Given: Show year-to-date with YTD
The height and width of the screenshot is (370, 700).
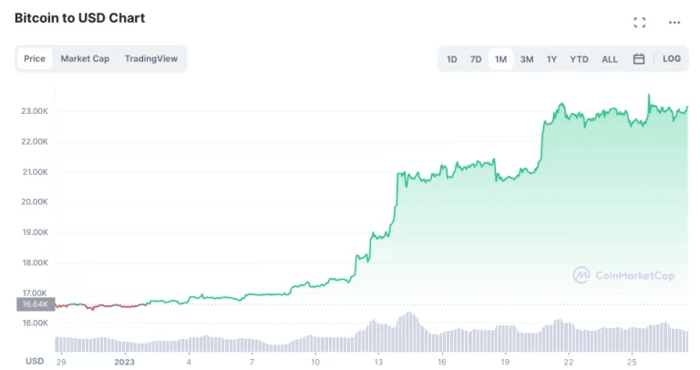Looking at the screenshot, I should tap(579, 59).
